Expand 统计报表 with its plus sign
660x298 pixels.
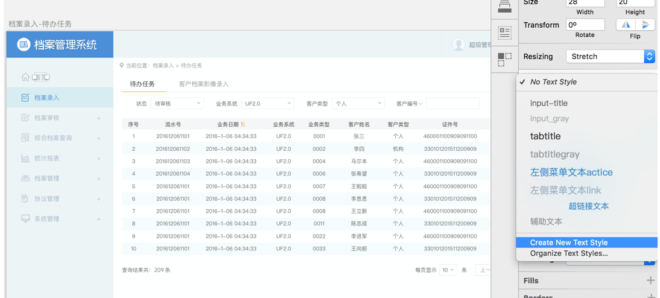(x=98, y=159)
